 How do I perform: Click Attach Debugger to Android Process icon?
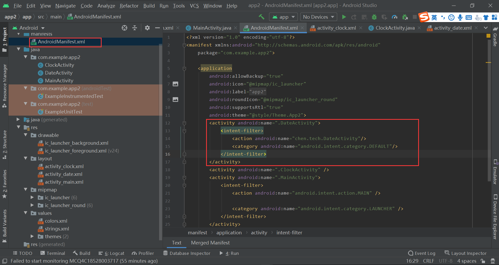coord(405,17)
